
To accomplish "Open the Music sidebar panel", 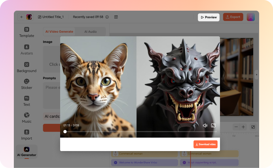I will (27, 118).
